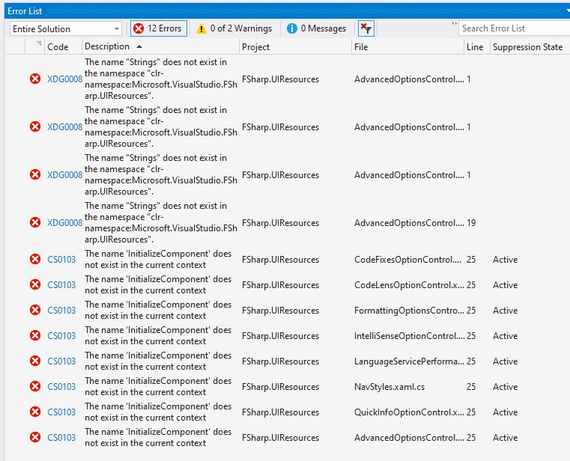Click error icon of FormattingOptionsControl row
This screenshot has height=461, width=570.
click(35, 310)
